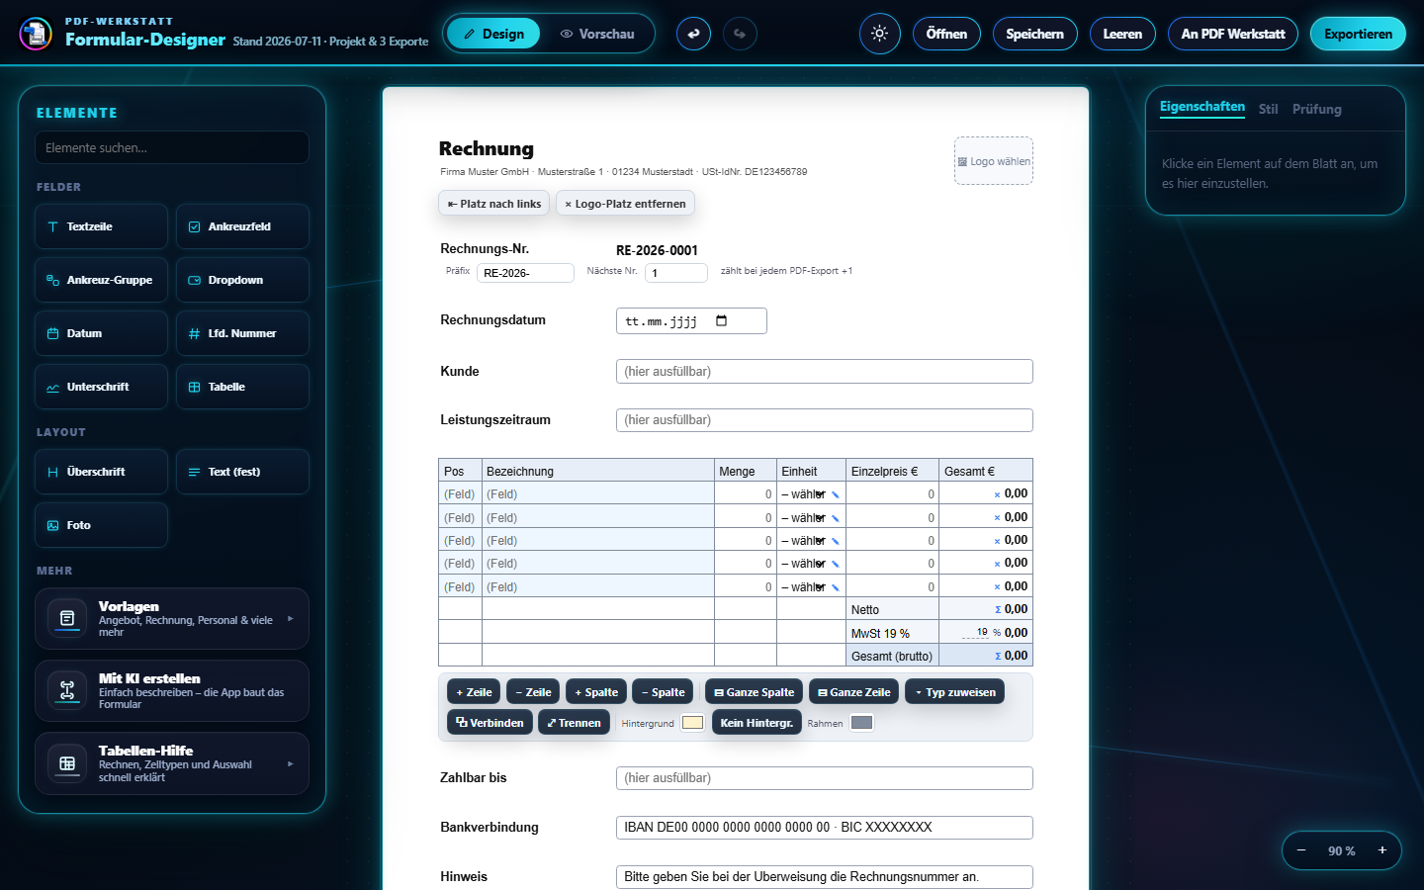Add a Text (fest) element
Viewport: 1424px width, 890px height.
coord(242,472)
